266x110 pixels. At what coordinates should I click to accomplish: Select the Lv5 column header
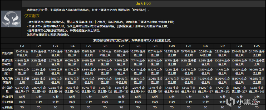tap(88, 46)
